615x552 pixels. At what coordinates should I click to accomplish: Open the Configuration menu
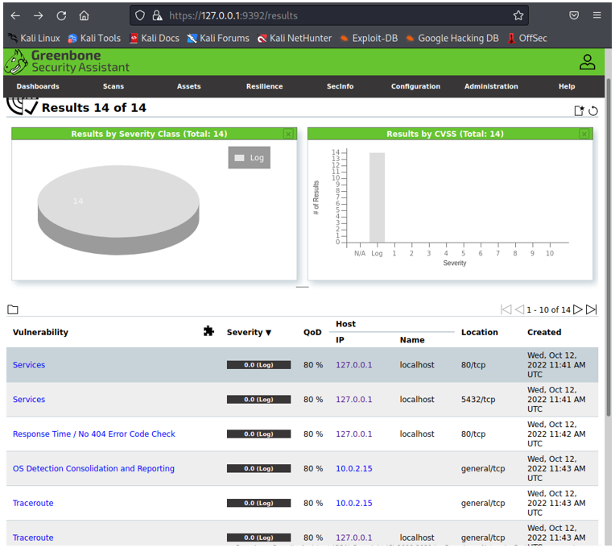coord(415,86)
